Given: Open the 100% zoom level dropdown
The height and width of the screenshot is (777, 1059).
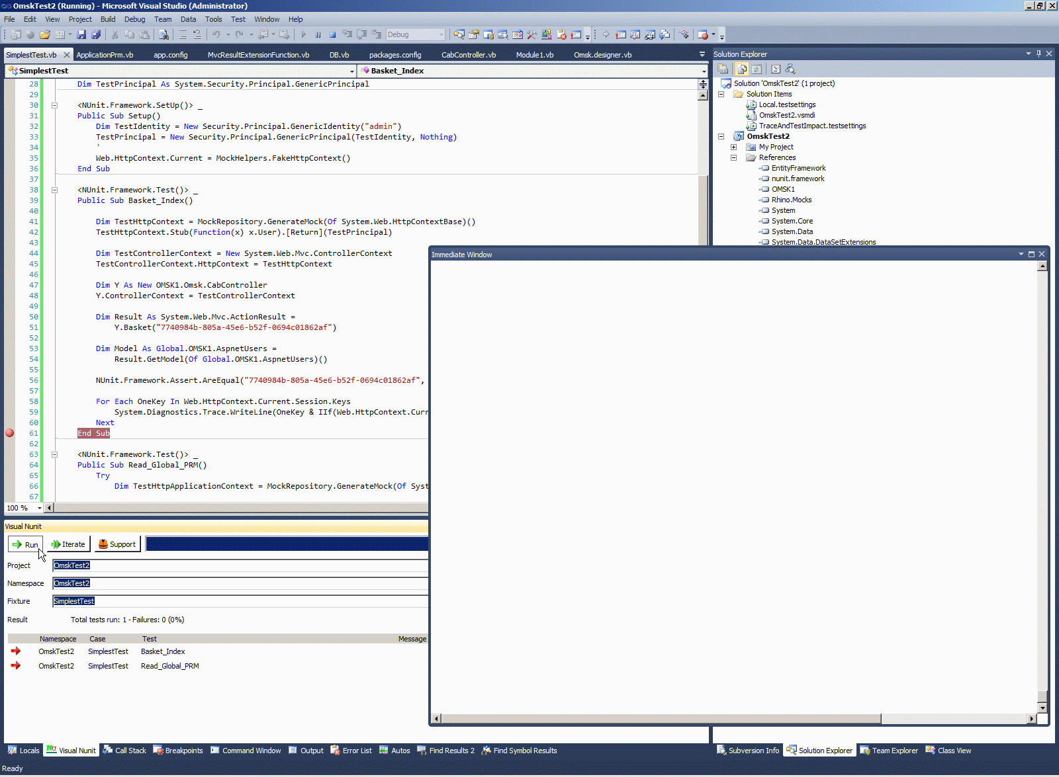Looking at the screenshot, I should [40, 508].
